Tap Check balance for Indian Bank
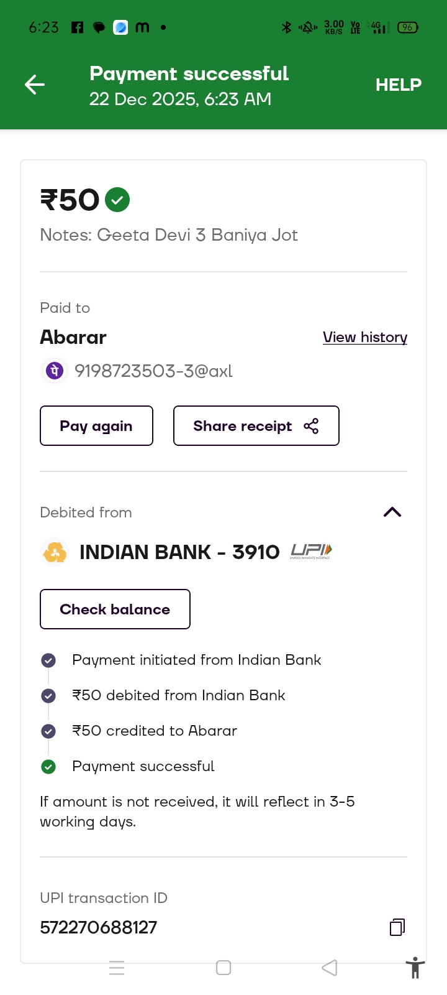The width and height of the screenshot is (447, 995). [115, 609]
